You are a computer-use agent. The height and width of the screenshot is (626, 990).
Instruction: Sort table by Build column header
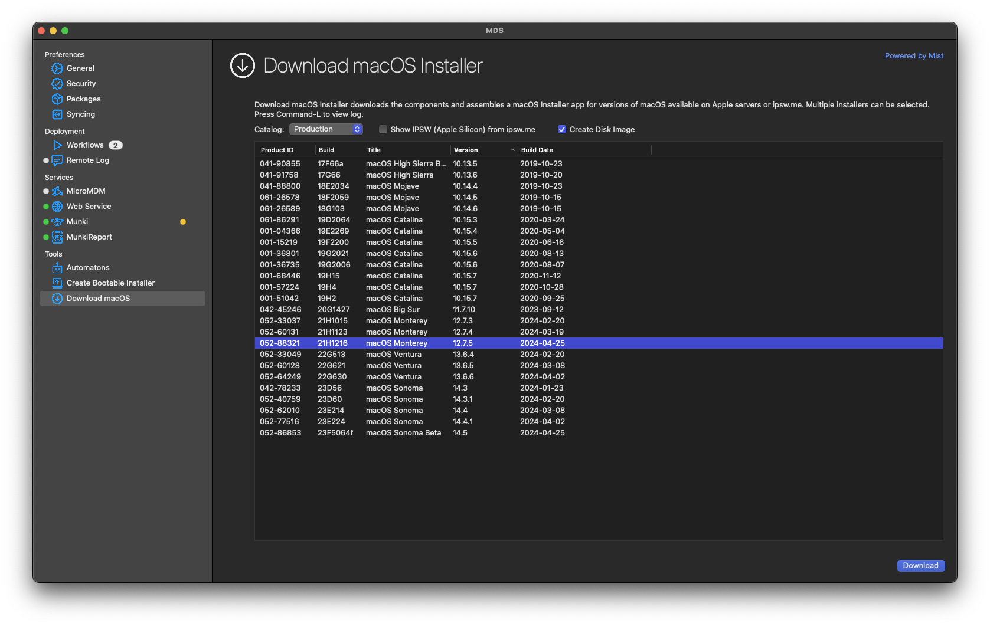(339, 150)
